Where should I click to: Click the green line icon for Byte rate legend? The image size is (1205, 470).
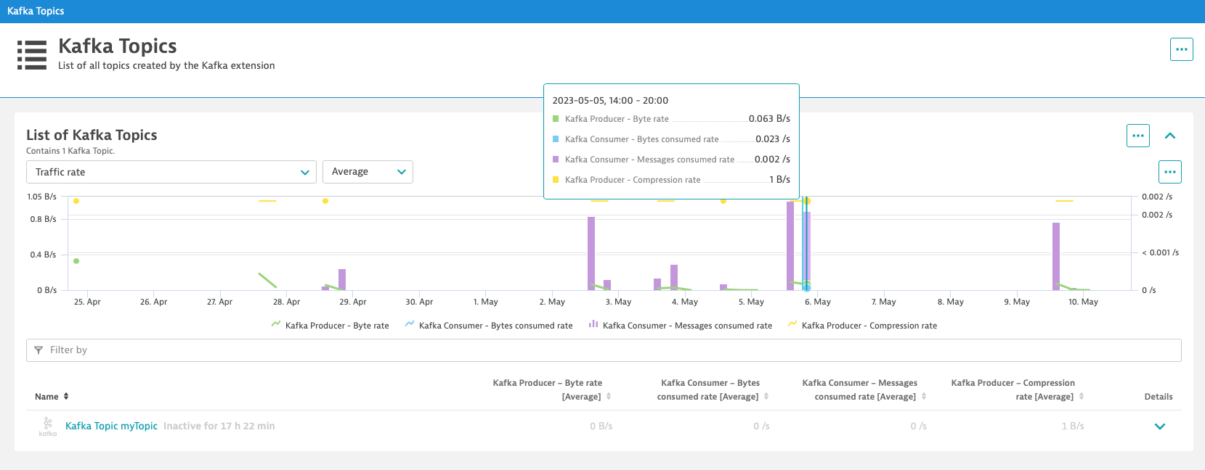coord(276,324)
